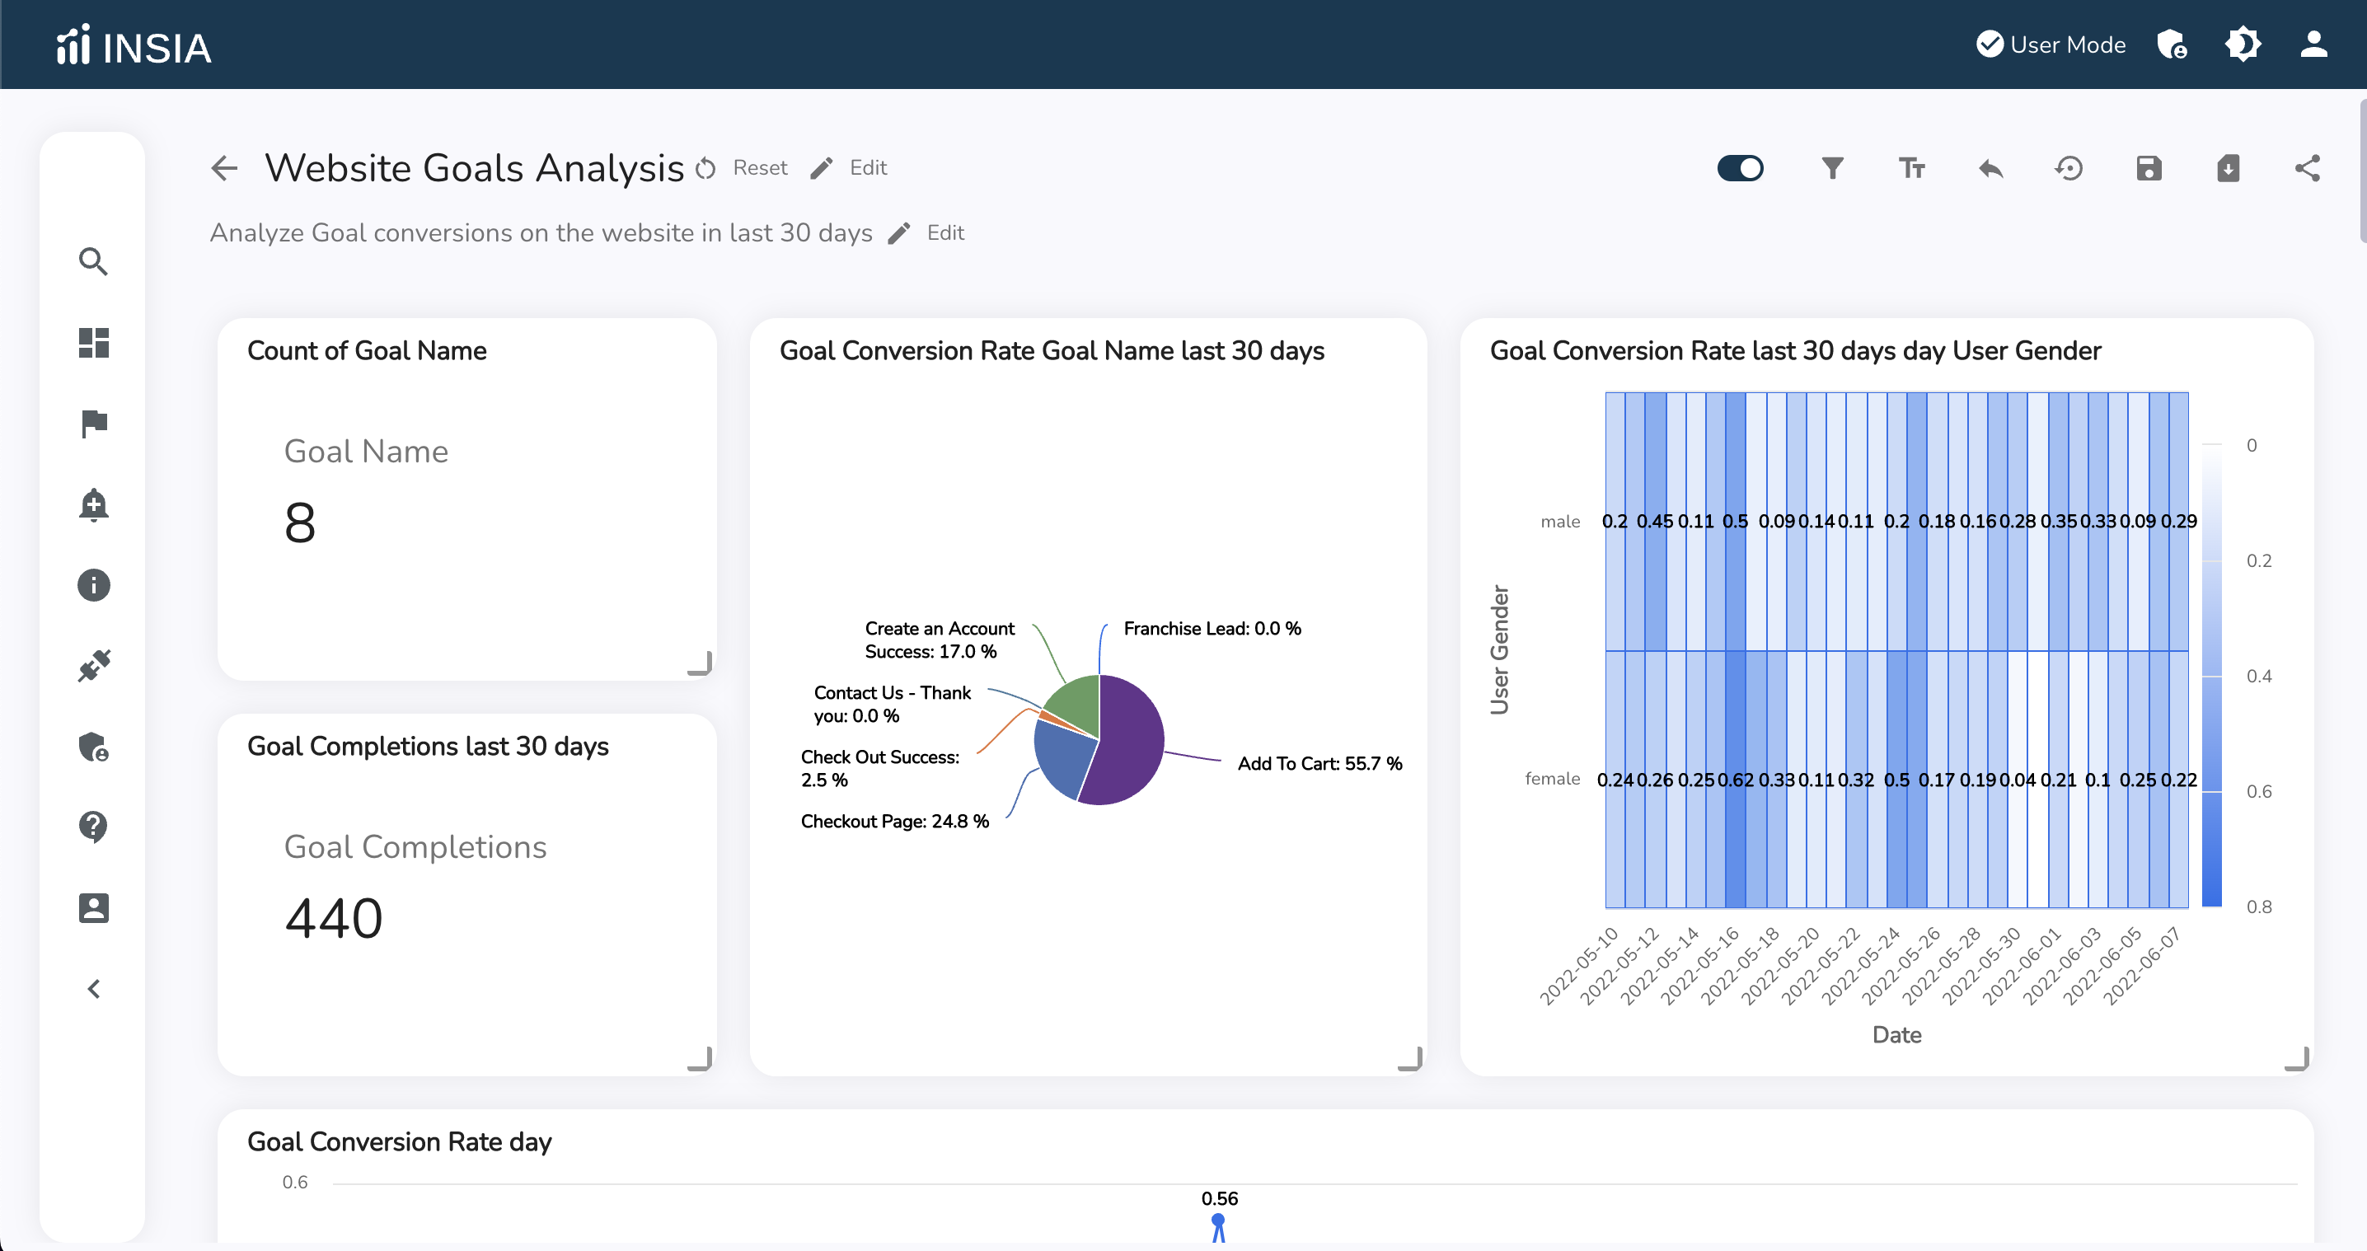Export the dashboard using the download icon

pyautogui.click(x=2228, y=168)
